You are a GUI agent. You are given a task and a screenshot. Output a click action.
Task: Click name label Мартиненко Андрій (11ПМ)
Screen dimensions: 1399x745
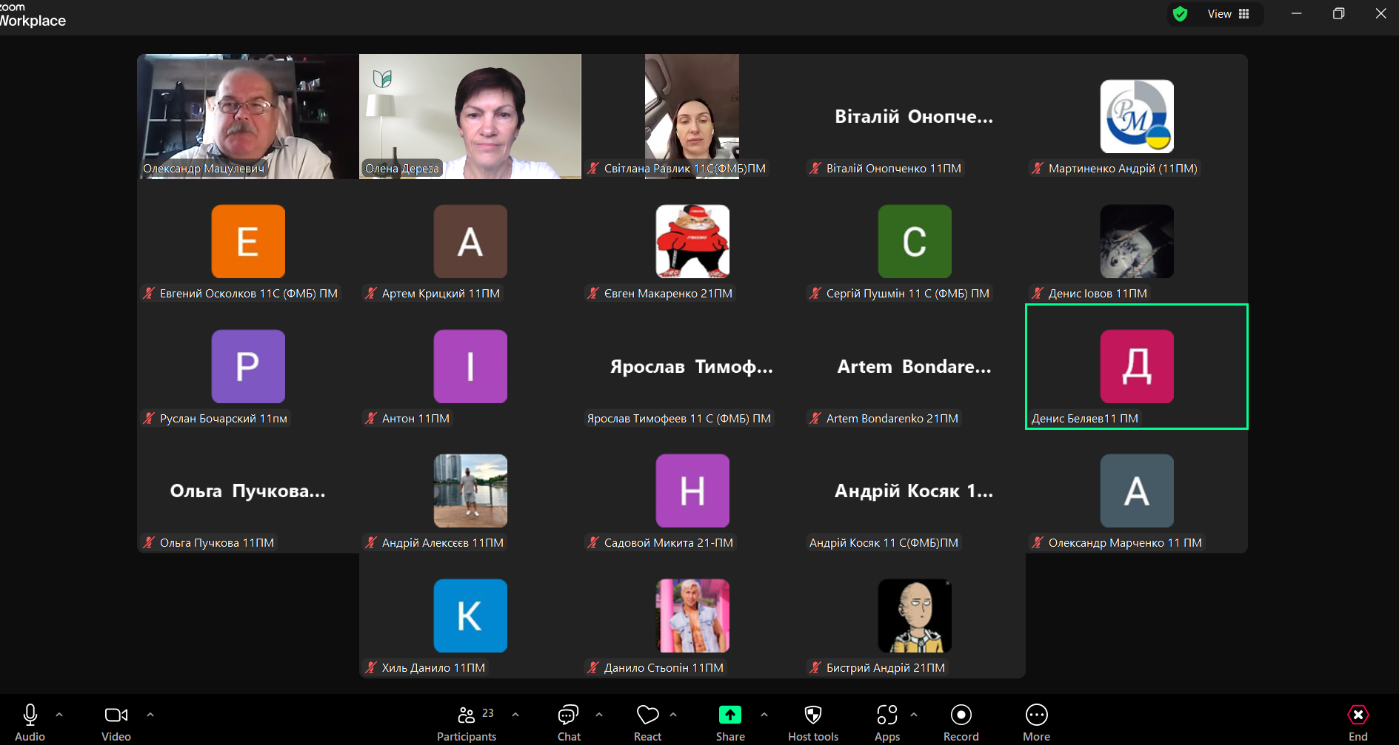click(x=1123, y=169)
